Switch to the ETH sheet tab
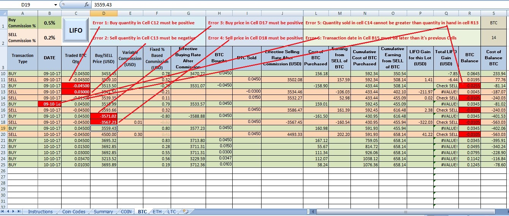Screen dimensions: 509x216 [x=157, y=212]
